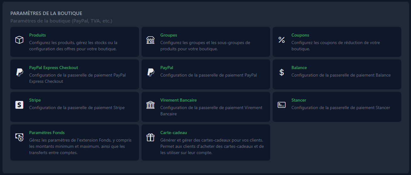Open PayPal Express Checkout gateway settings
Viewport: 411px width, 175px height.
53,68
